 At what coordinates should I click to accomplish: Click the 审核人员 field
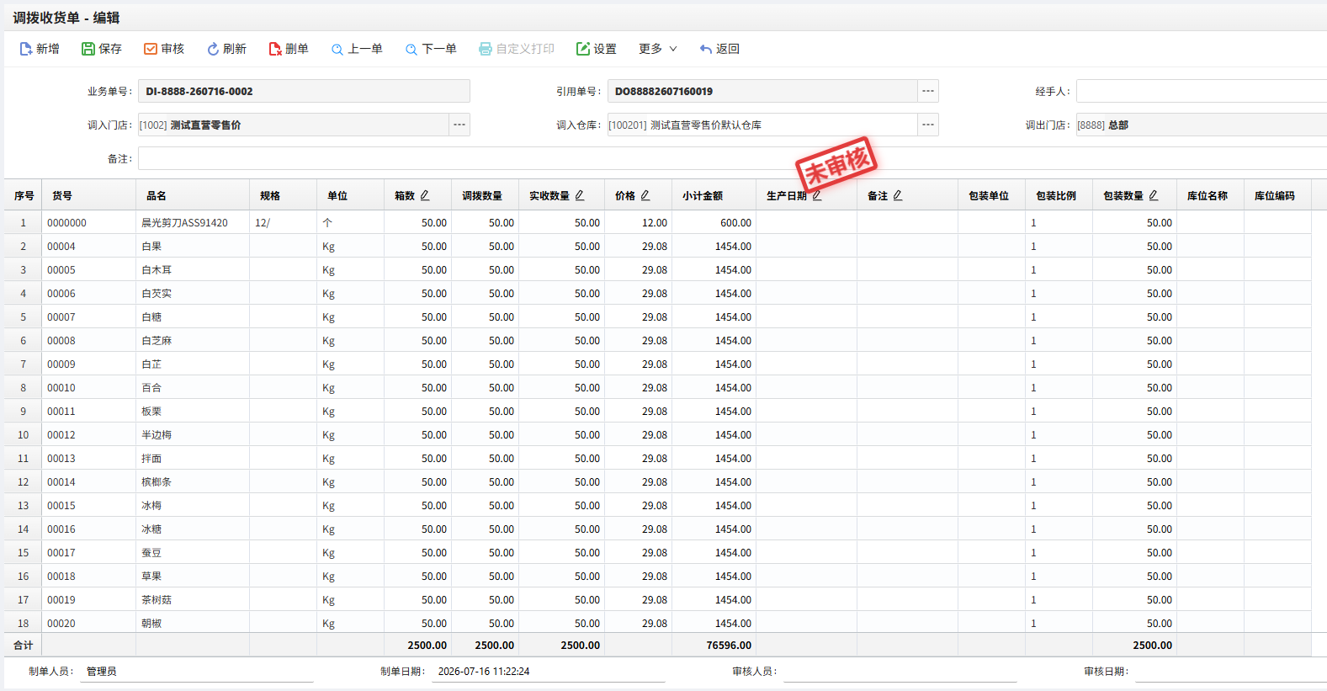900,672
